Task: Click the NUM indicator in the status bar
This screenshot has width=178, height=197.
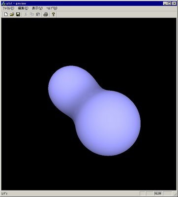Action: [x=158, y=194]
